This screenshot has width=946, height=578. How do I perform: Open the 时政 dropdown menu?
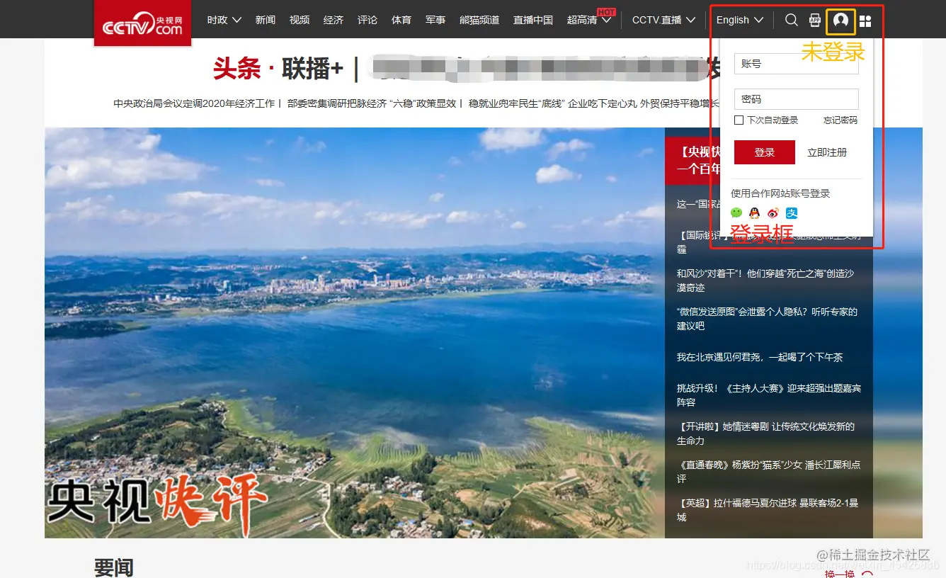click(x=223, y=20)
